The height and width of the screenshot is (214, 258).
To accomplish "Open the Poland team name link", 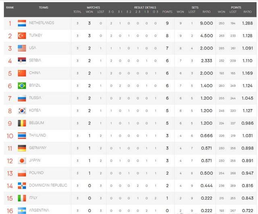I will 36,173.
